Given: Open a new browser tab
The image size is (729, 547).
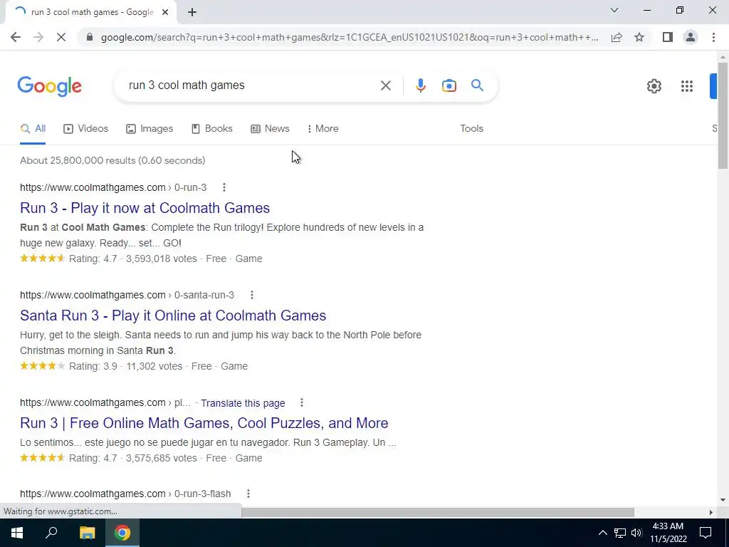Looking at the screenshot, I should (x=192, y=13).
